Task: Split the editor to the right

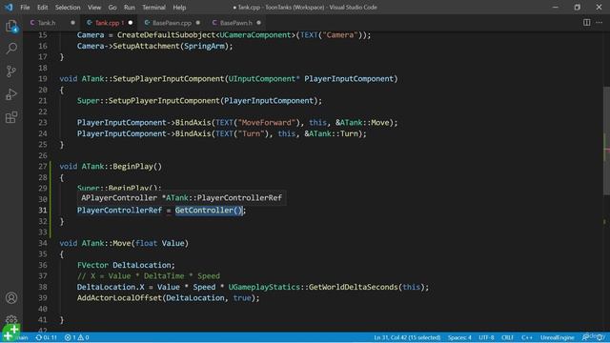Action: (586, 23)
